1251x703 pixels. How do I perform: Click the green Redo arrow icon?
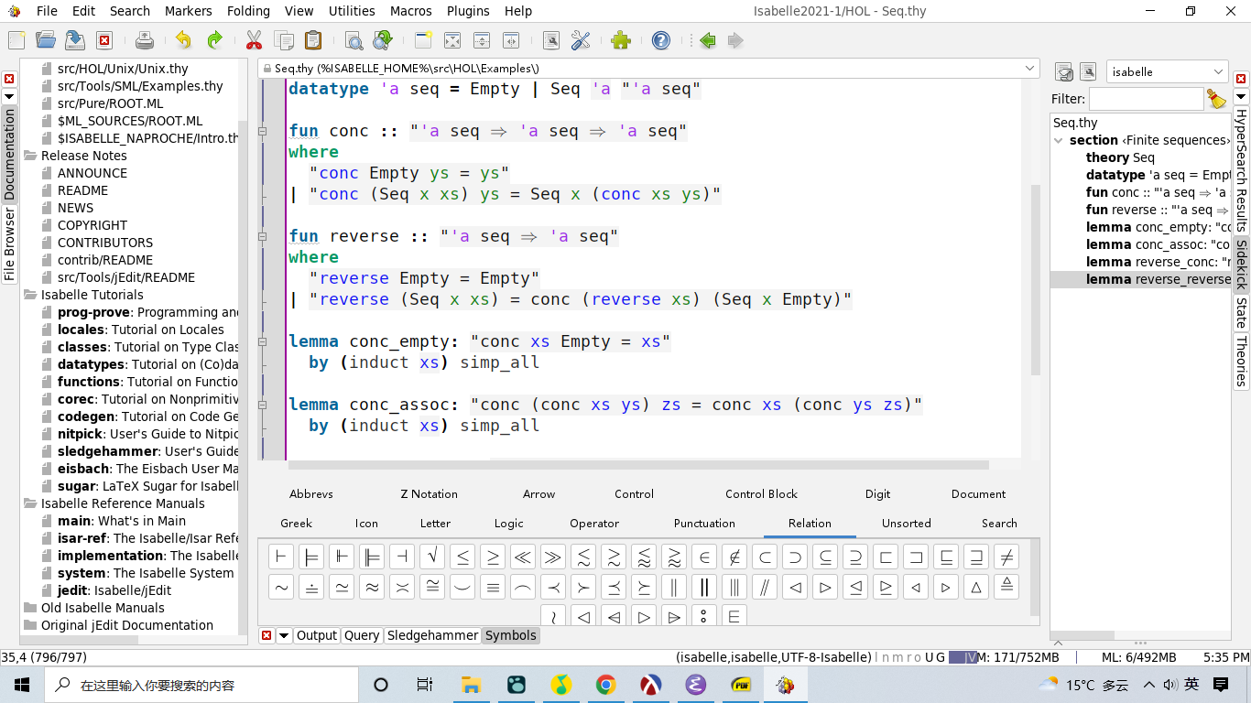[214, 40]
